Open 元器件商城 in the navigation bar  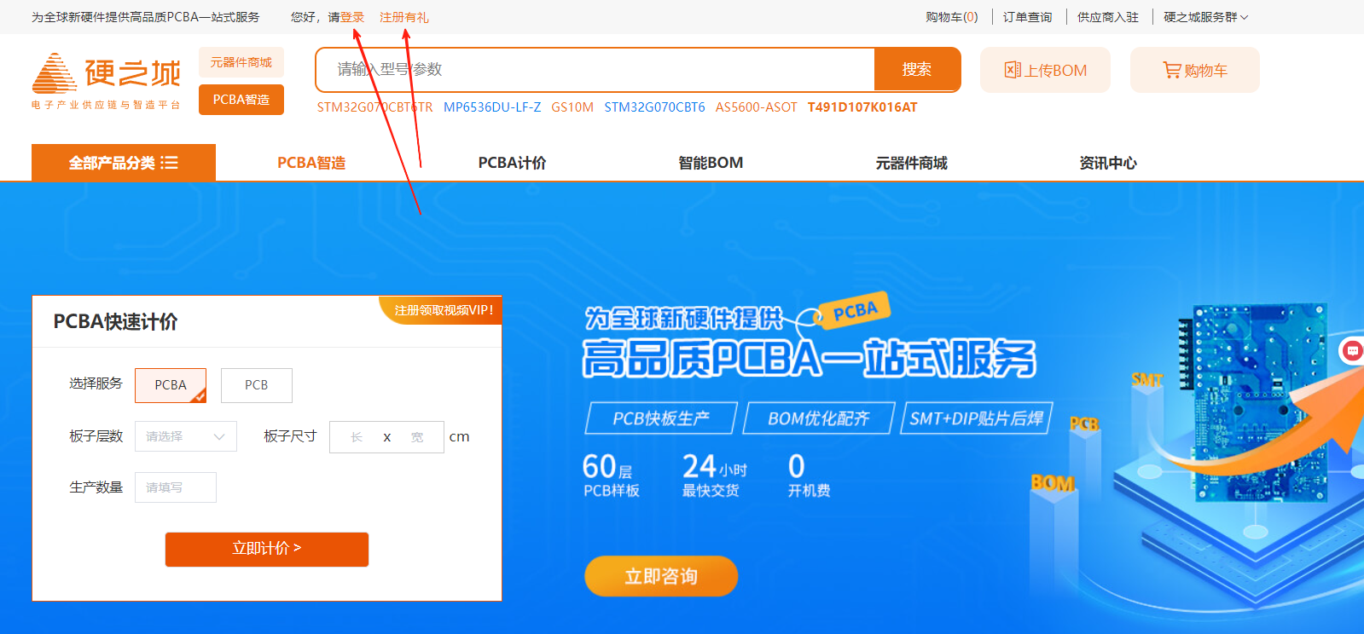[911, 163]
